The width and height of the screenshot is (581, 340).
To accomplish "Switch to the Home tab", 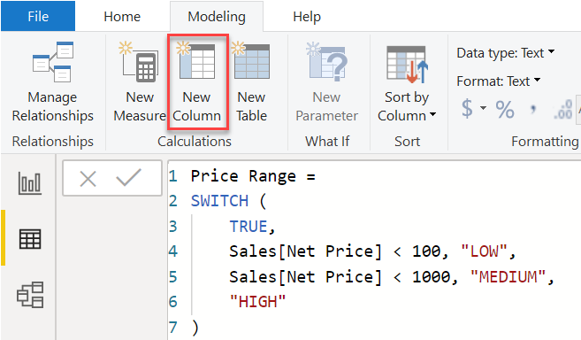I will point(122,16).
